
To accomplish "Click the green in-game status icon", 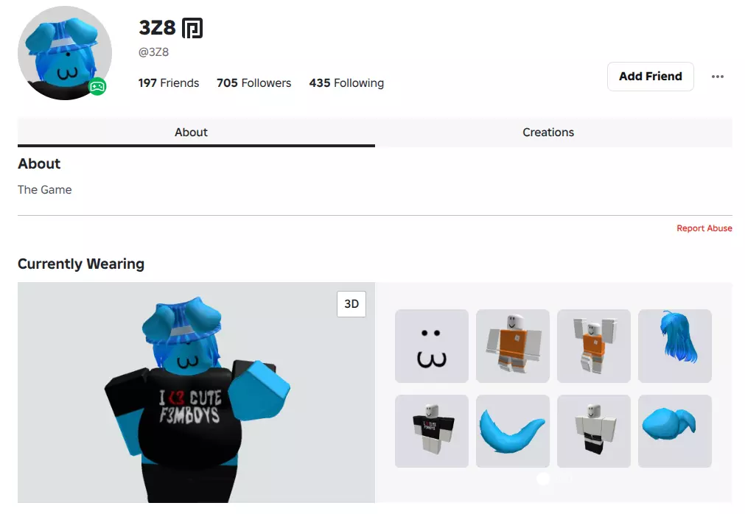I will coord(97,86).
